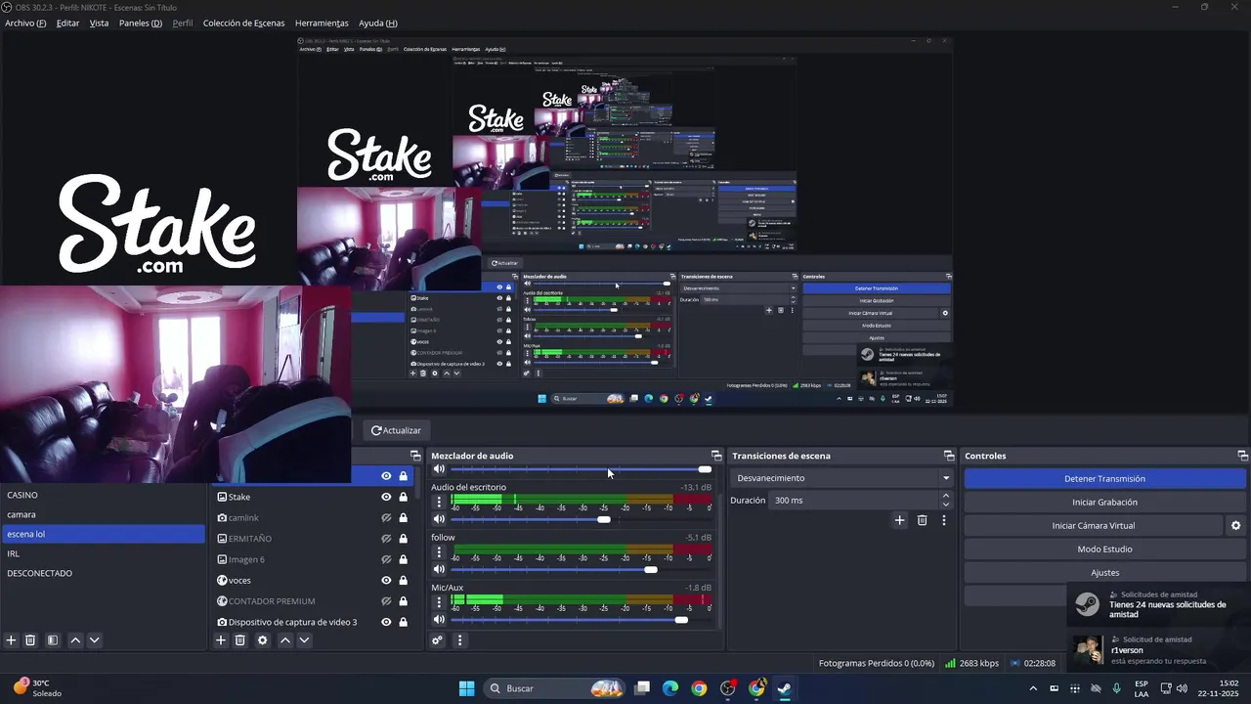Open transition properties three dots
The width and height of the screenshot is (1251, 704).
[x=943, y=520]
